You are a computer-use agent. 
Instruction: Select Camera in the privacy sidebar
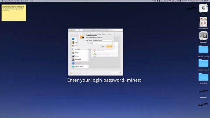click(x=80, y=56)
